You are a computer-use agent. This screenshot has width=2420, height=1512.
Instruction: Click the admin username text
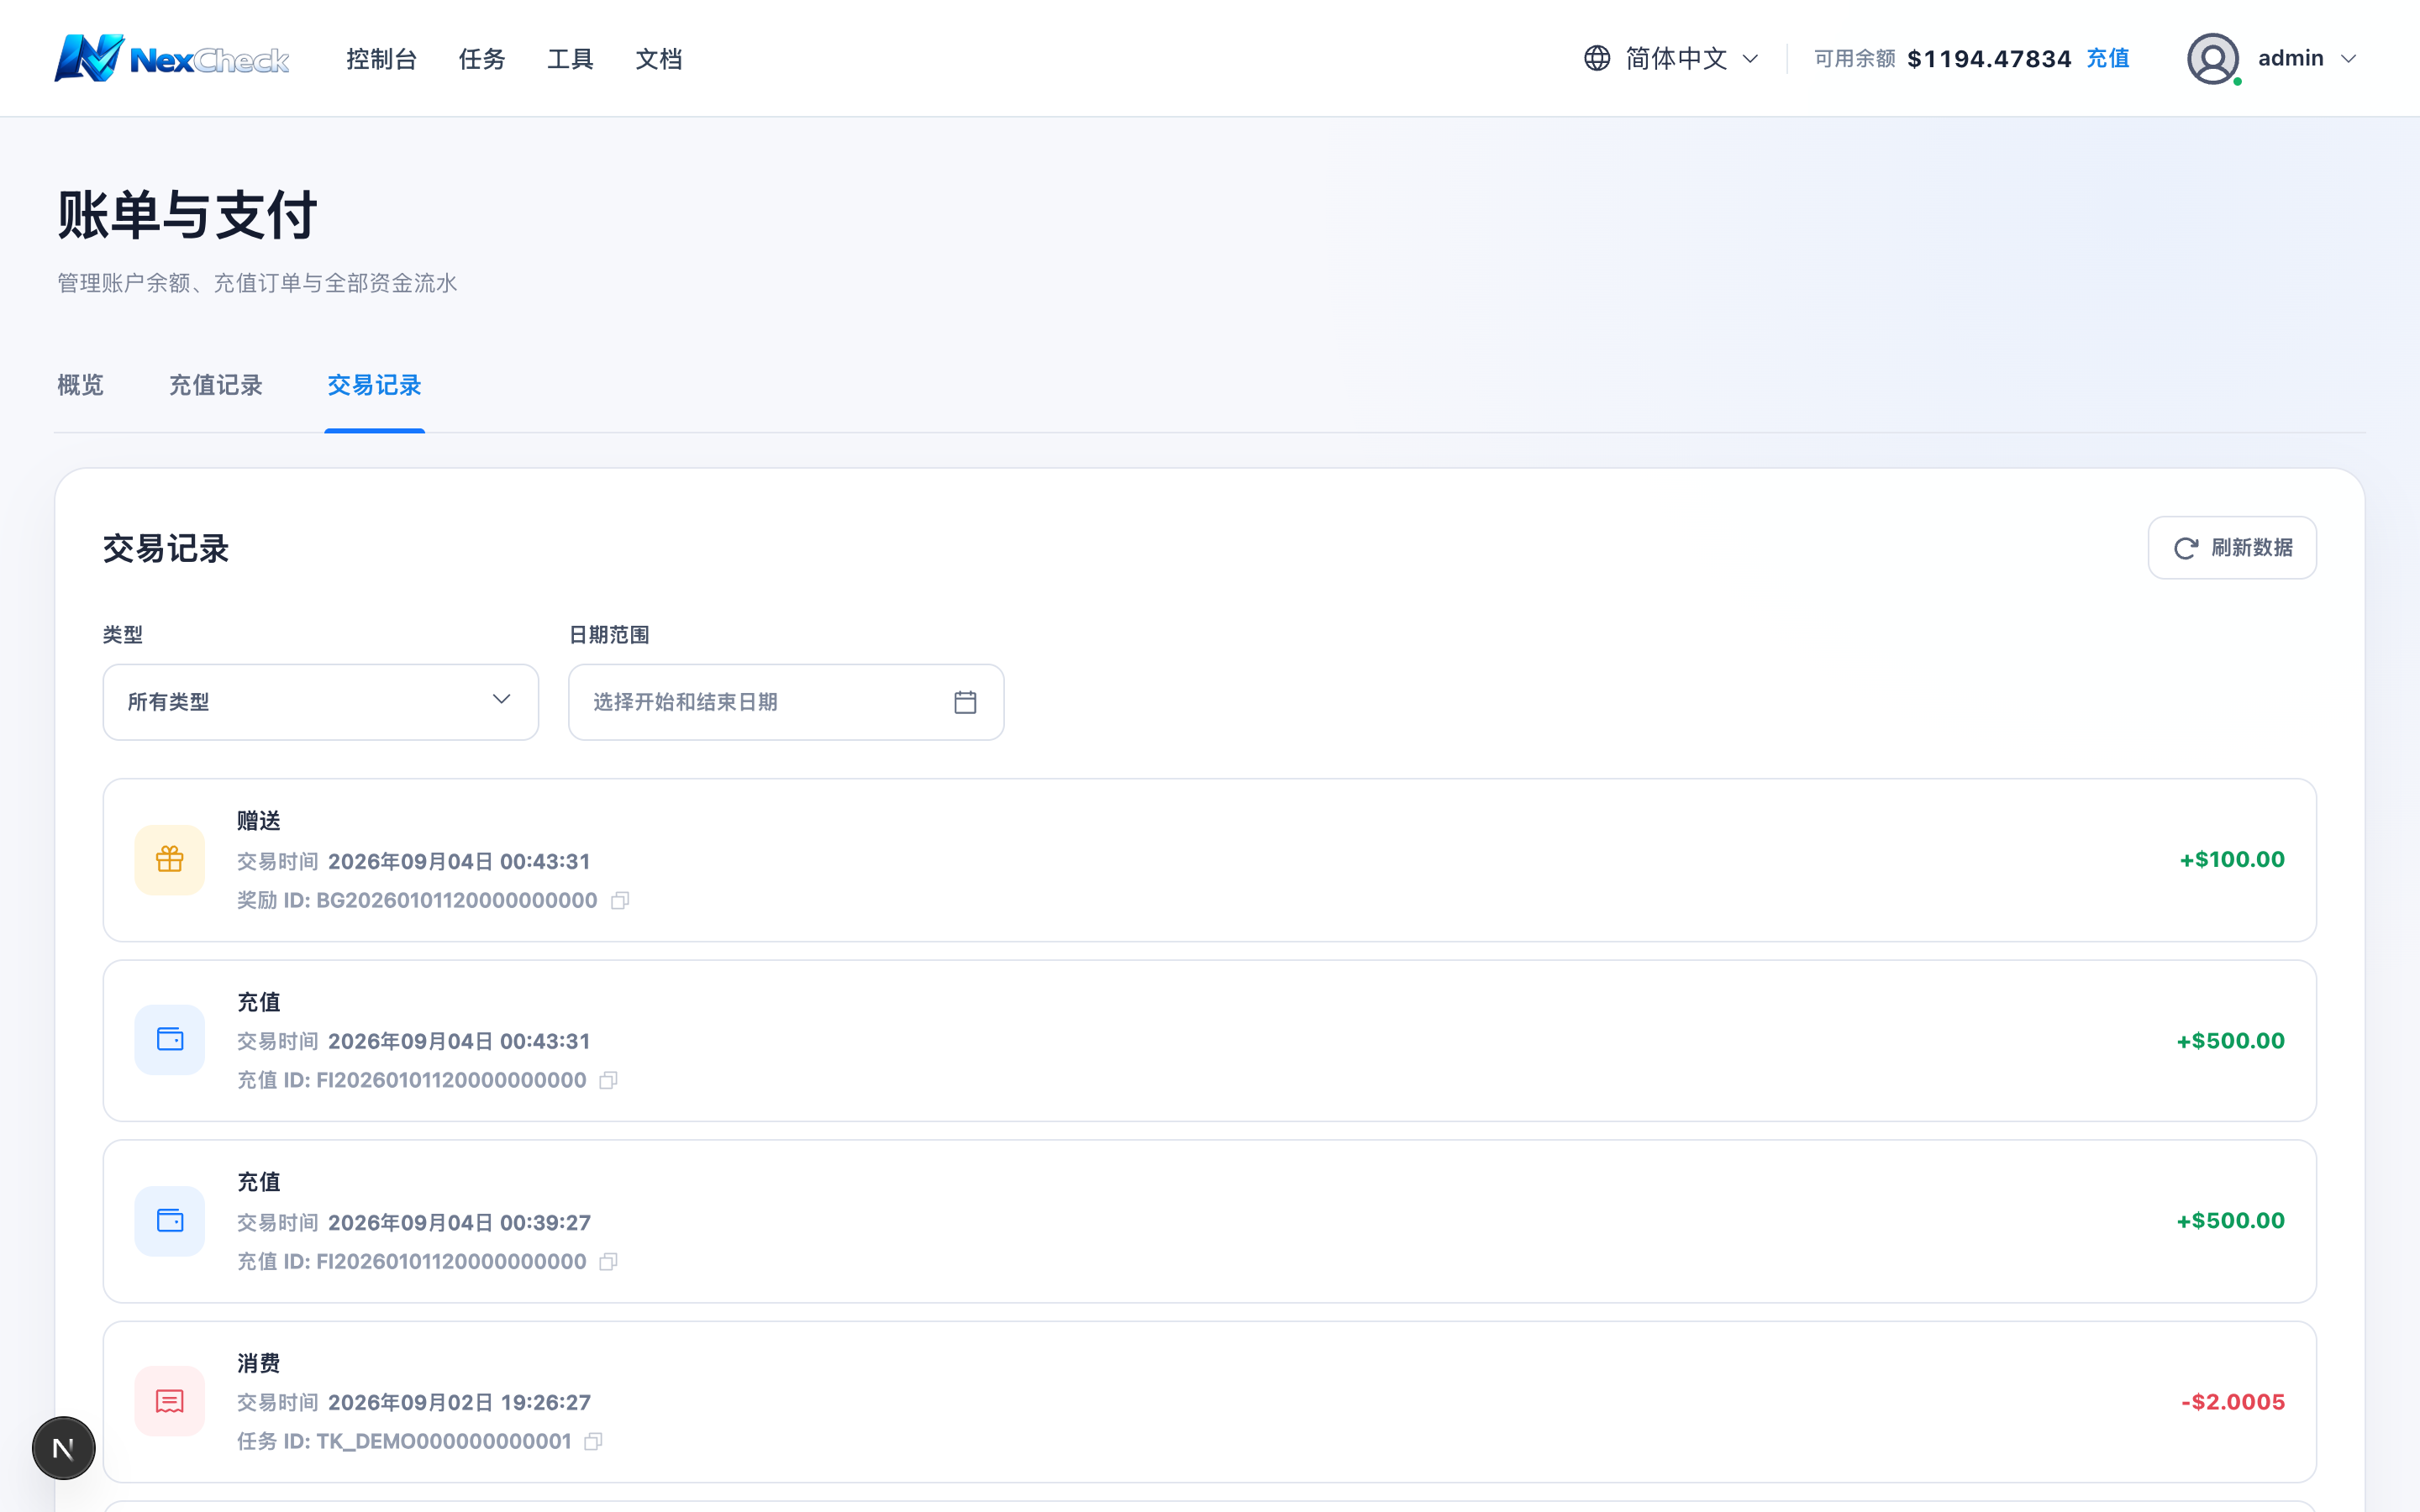pos(2290,58)
